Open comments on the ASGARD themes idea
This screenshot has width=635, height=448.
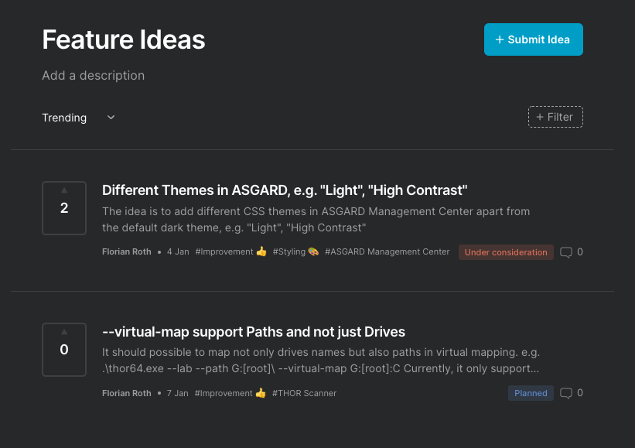coord(571,252)
